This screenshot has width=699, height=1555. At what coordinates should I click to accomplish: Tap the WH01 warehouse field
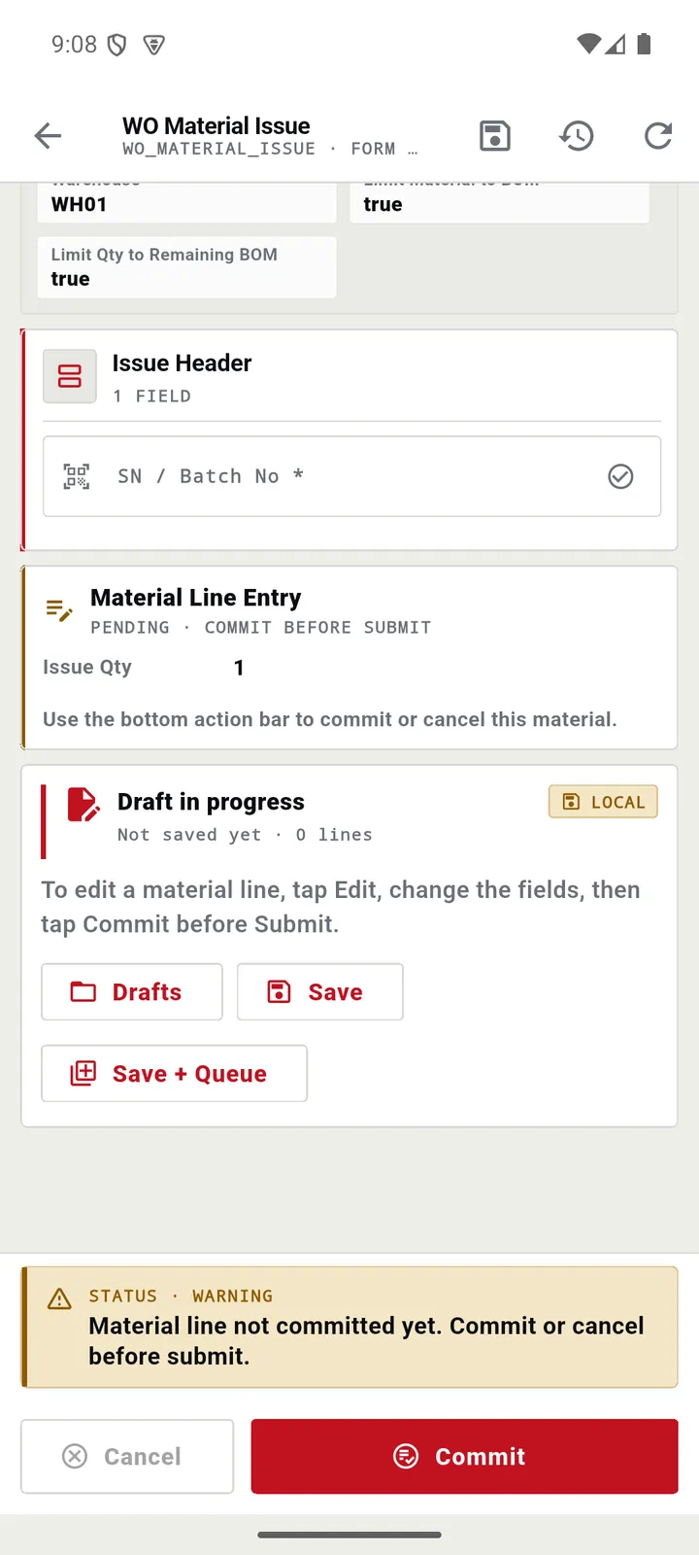tap(187, 203)
